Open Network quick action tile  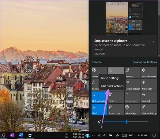coord(132,72)
